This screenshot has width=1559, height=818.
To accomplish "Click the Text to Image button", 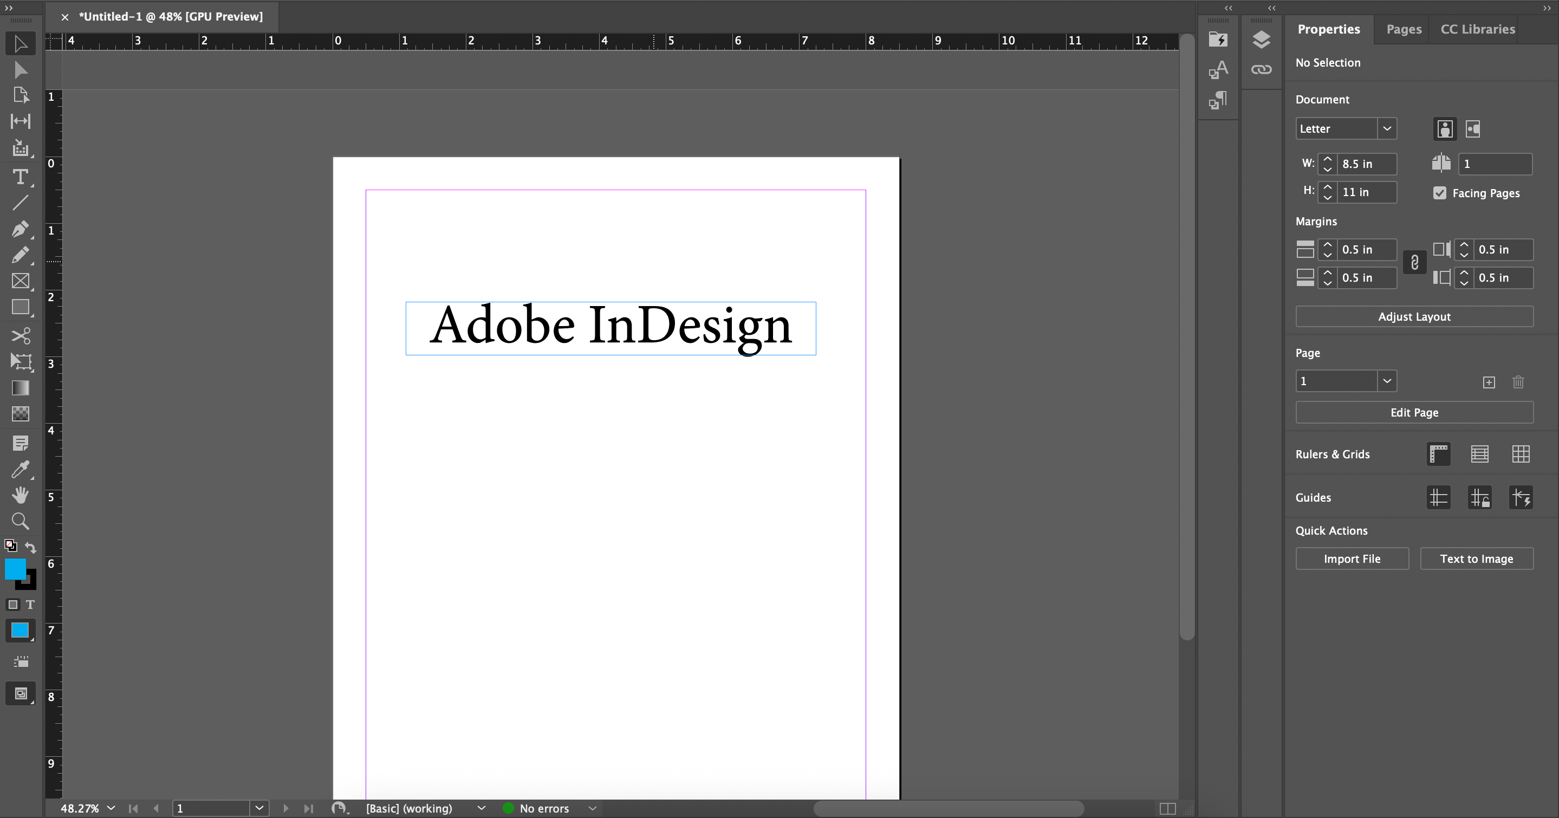I will pyautogui.click(x=1476, y=559).
